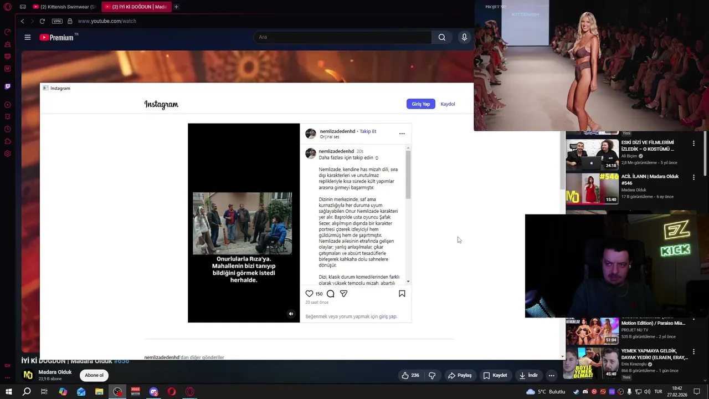Open options for ACİL İLANN video

point(693,177)
